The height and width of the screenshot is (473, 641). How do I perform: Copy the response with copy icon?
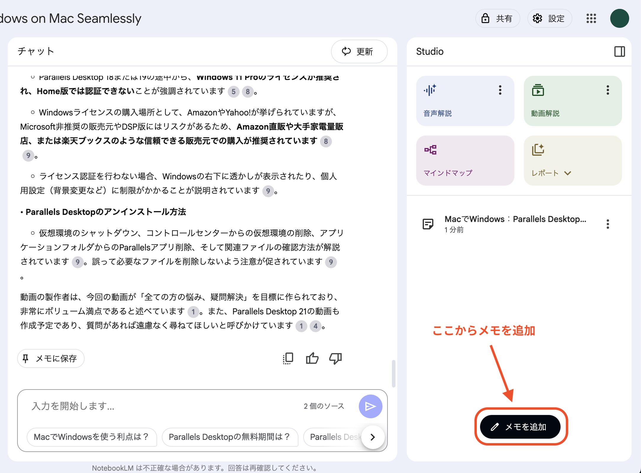[288, 358]
